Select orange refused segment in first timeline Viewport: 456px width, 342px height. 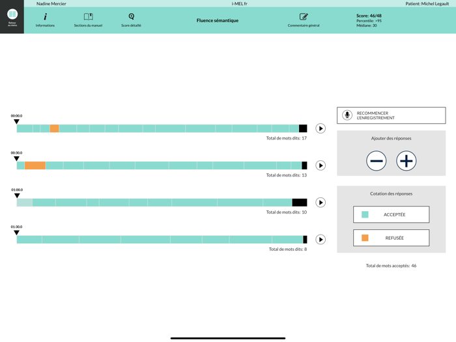(54, 128)
